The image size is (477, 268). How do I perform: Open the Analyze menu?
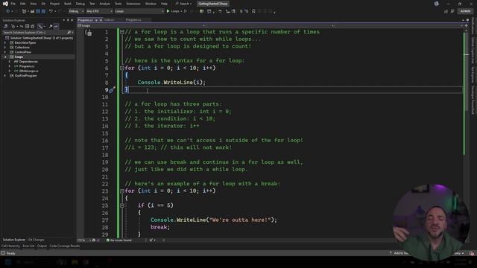(104, 4)
